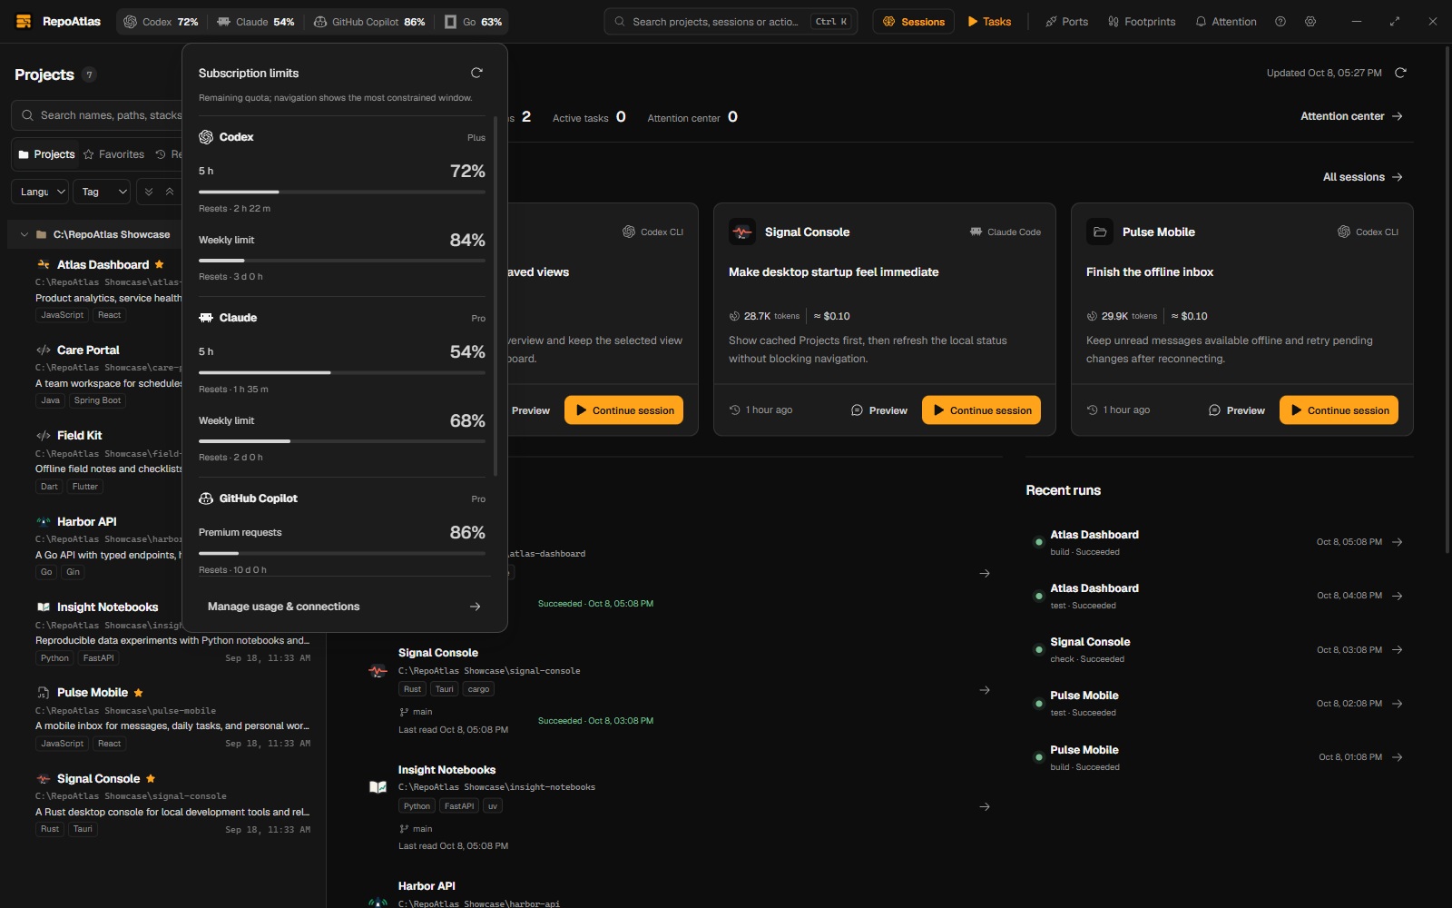This screenshot has width=1452, height=908.
Task: Open arrow for Signal Console project row
Action: tap(985, 690)
